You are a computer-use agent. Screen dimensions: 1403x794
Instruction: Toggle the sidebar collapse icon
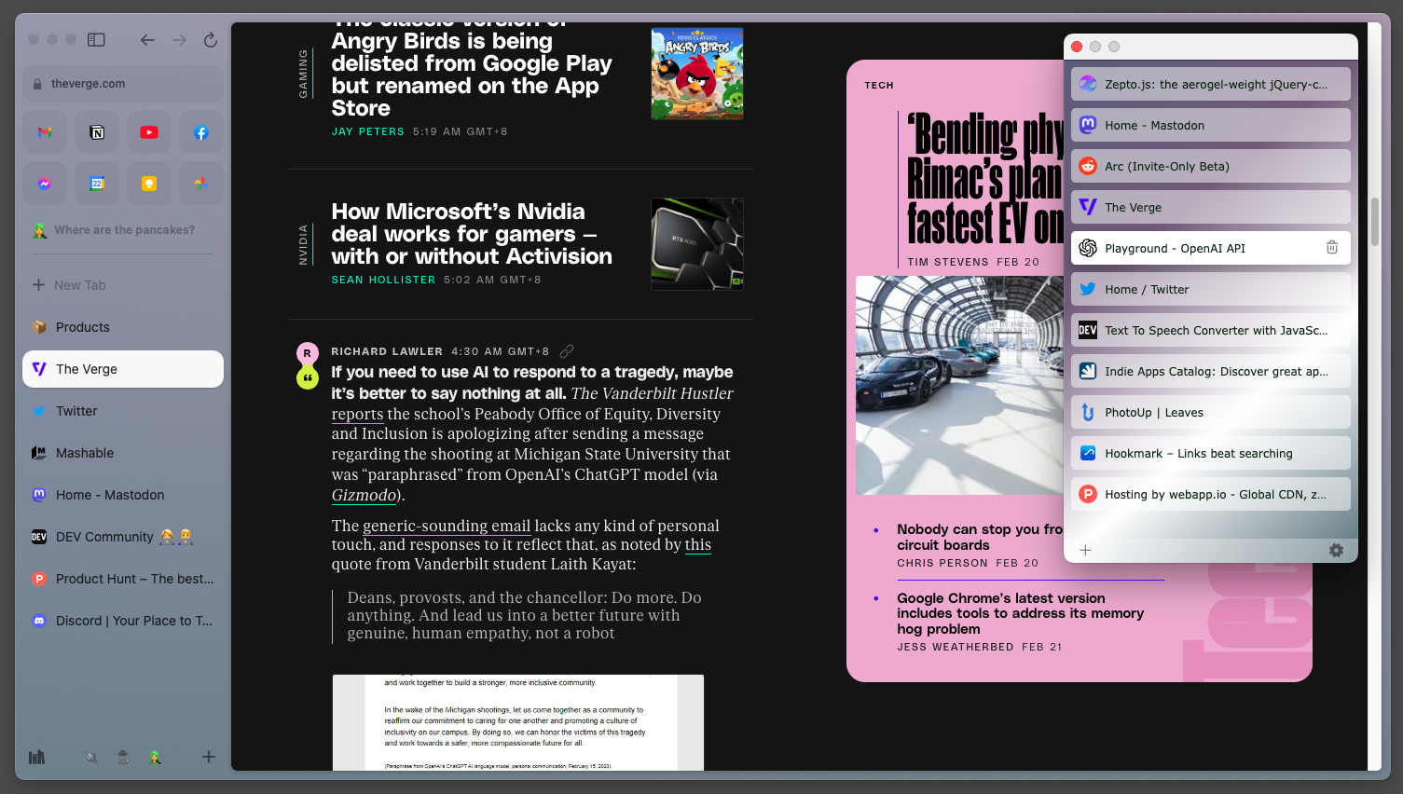96,40
